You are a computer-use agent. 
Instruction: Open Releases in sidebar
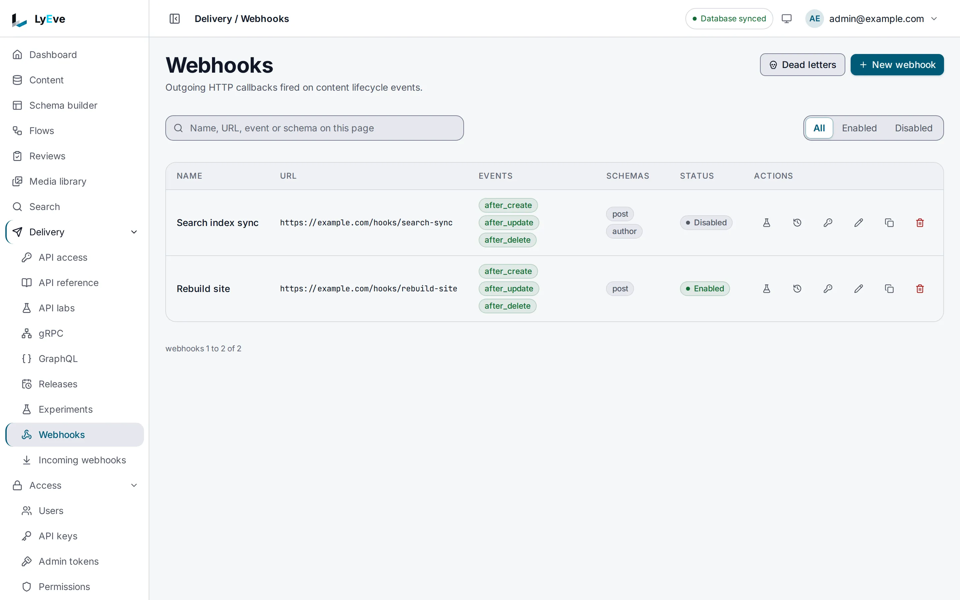pyautogui.click(x=75, y=384)
